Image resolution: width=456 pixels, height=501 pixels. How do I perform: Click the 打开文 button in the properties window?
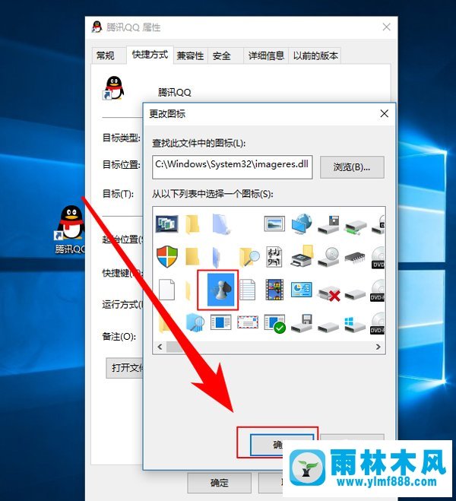click(125, 368)
